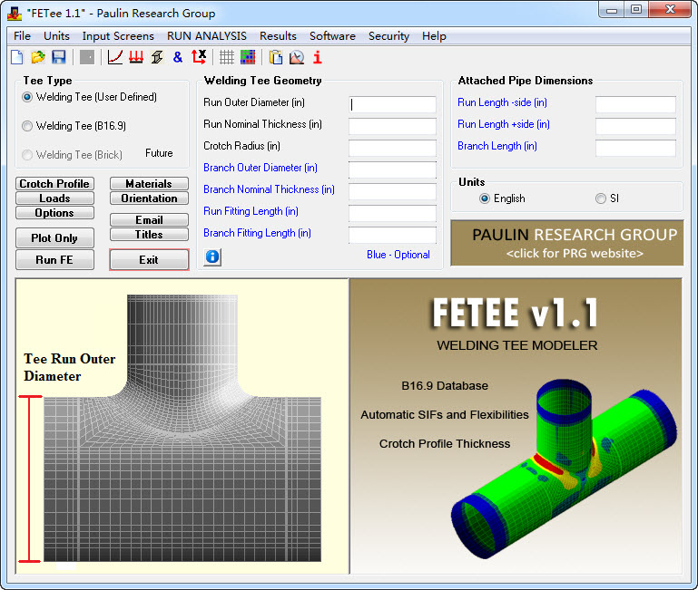Click the clipboard paste toolbar icon
Image resolution: width=698 pixels, height=590 pixels.
[276, 57]
